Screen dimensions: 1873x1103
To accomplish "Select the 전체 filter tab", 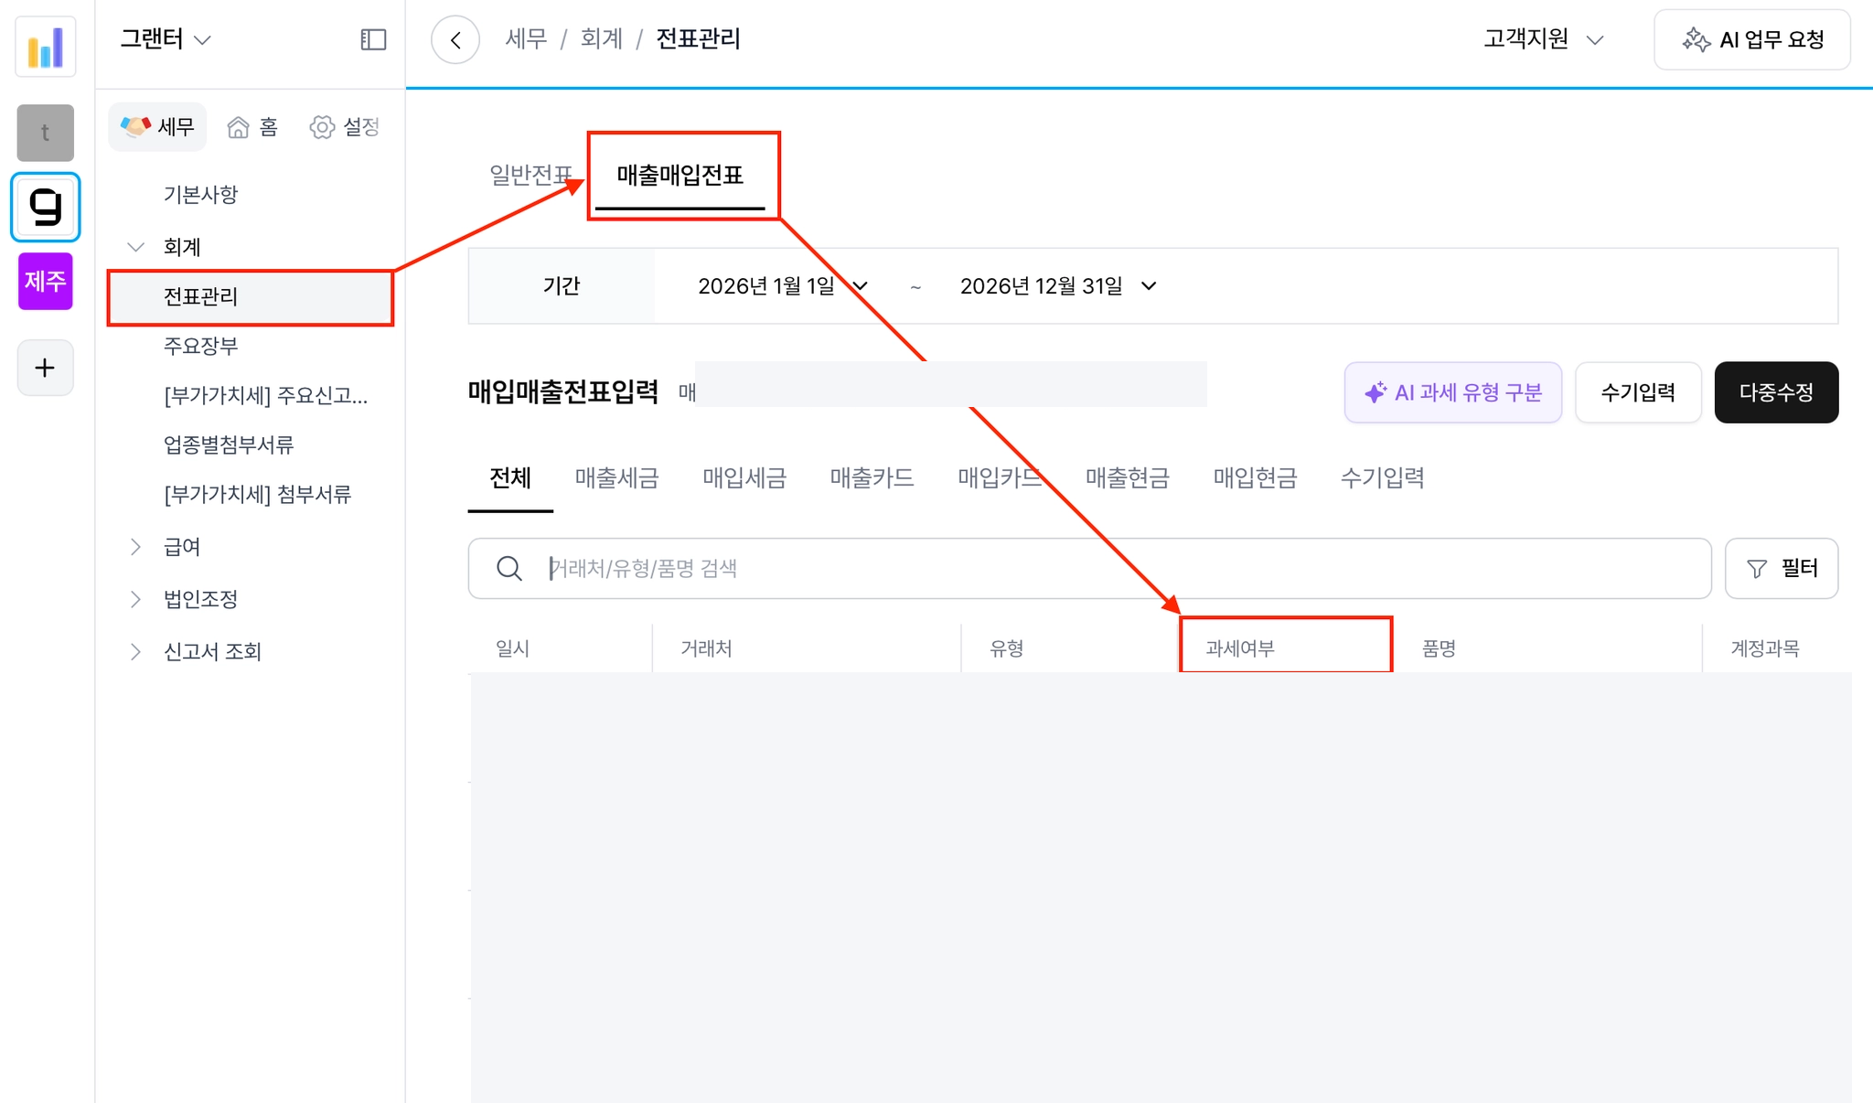I will pyautogui.click(x=510, y=477).
